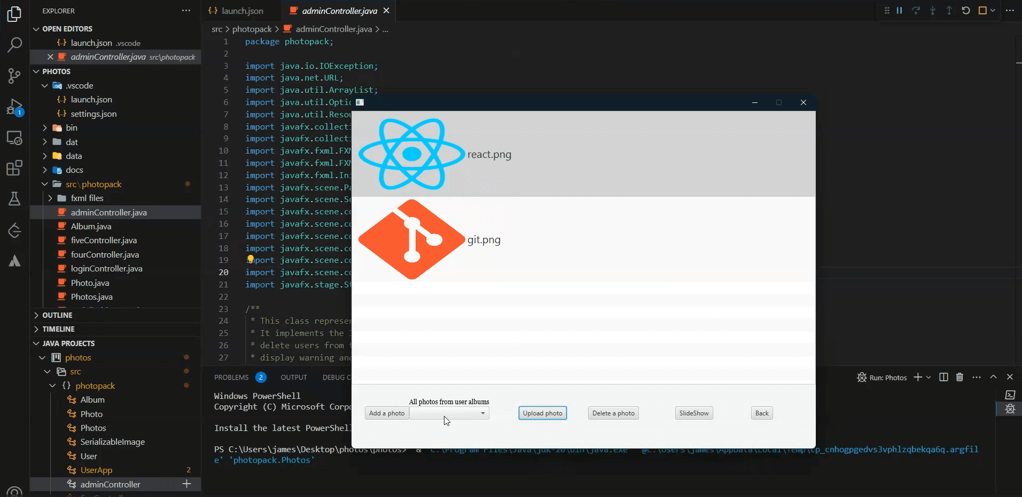Kill the terminal with trash icon
This screenshot has height=497, width=1022.
click(x=959, y=377)
